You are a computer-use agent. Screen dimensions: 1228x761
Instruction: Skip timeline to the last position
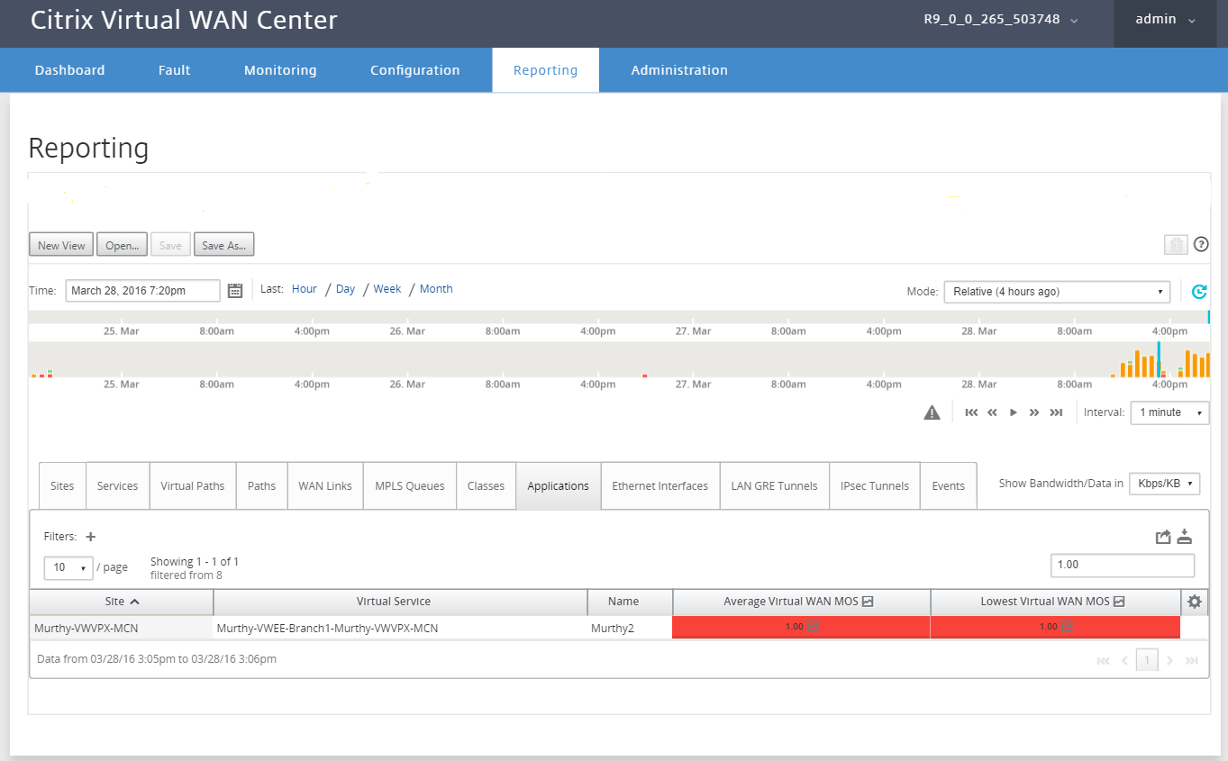tap(1056, 412)
